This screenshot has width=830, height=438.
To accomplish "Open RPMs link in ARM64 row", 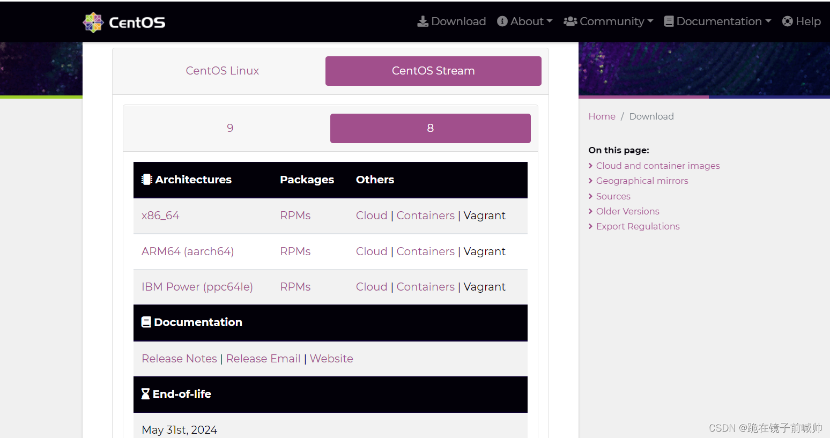I will point(295,251).
